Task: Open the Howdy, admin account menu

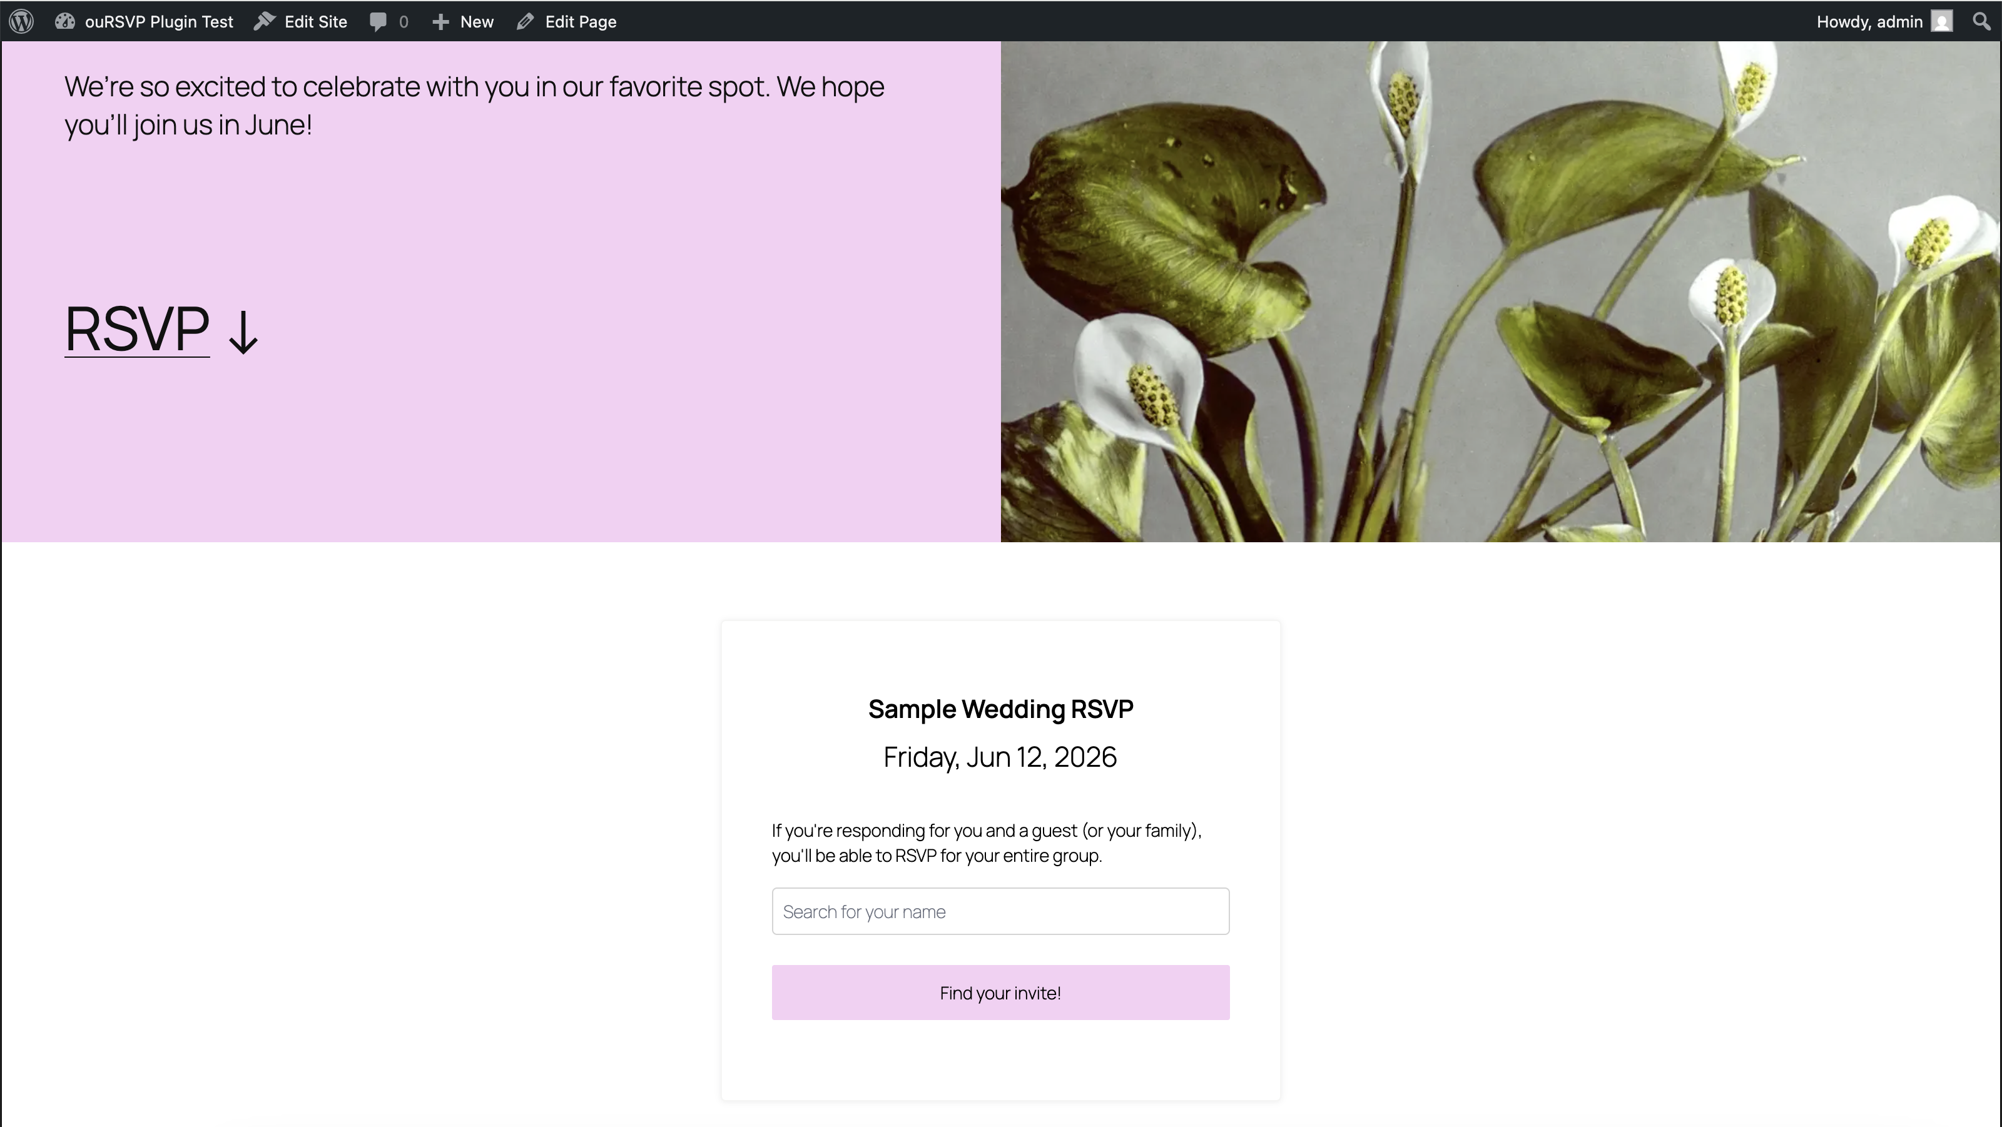Action: coord(1870,21)
